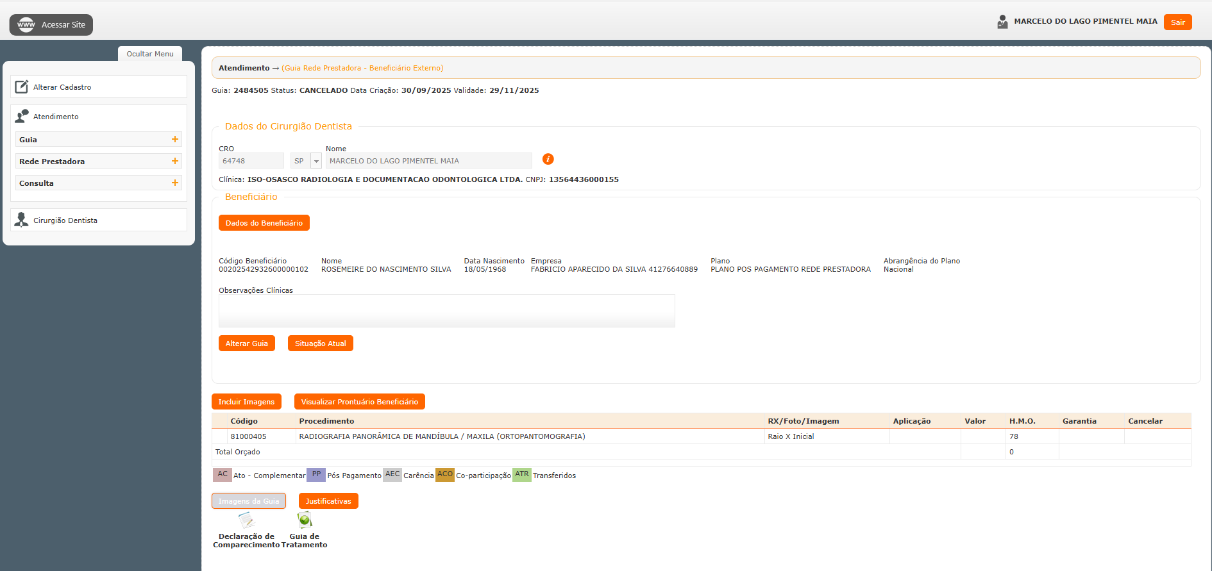Expand the Rede Prestadora section

point(174,161)
